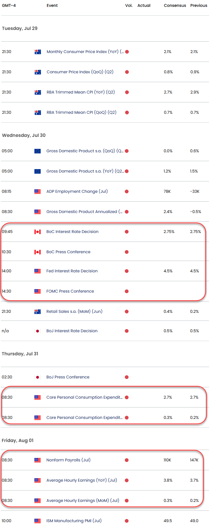Open the RBA Trimmed Mean CPI (QoQ) event
The width and height of the screenshot is (209, 525).
(x=81, y=113)
